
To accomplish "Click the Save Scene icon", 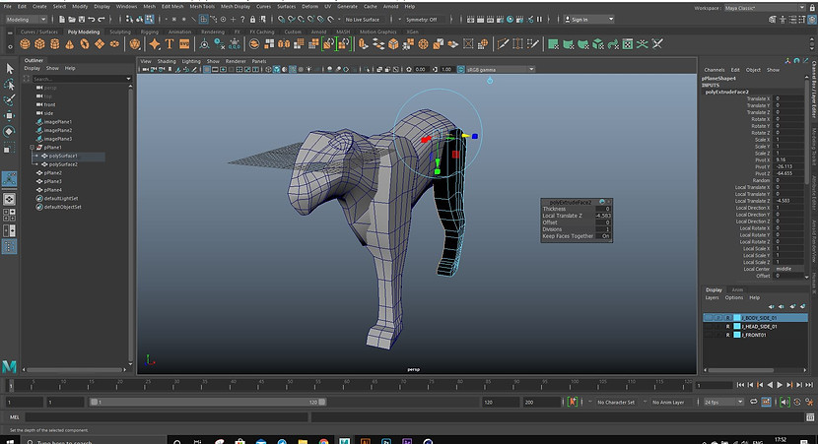I will [x=81, y=20].
